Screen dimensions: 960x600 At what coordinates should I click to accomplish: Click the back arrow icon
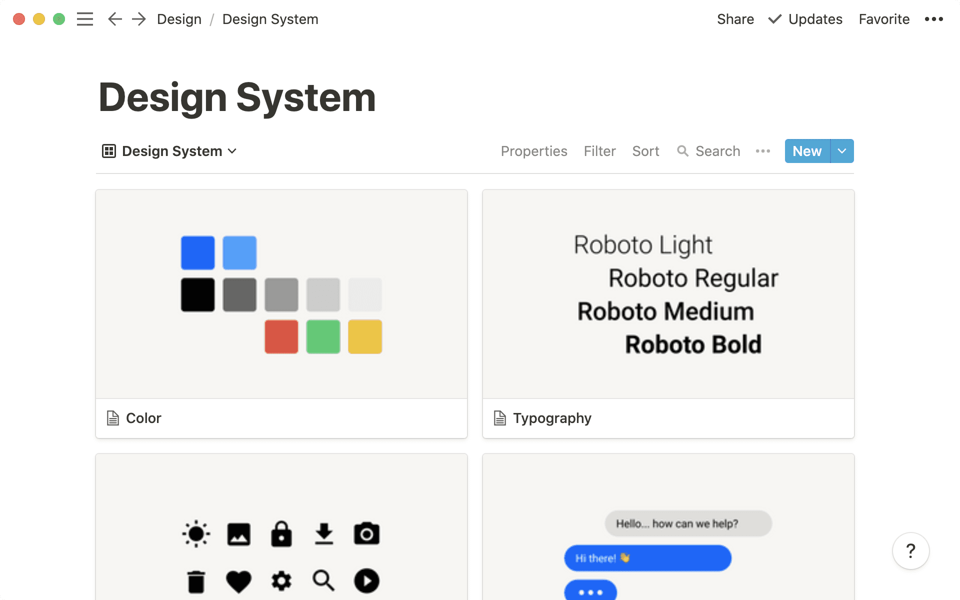114,19
